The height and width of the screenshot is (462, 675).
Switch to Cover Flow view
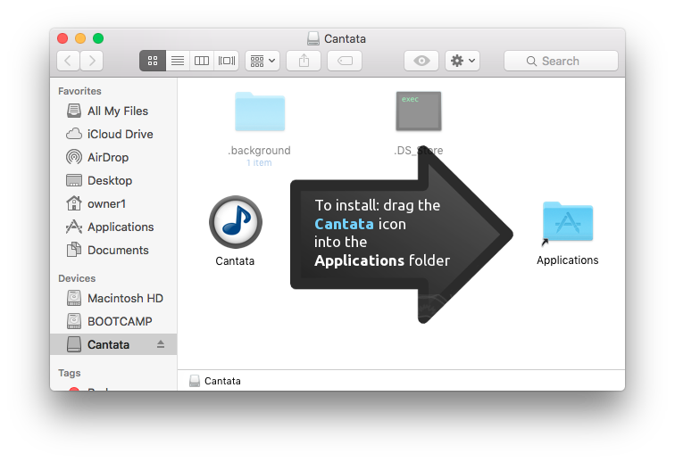tap(227, 61)
